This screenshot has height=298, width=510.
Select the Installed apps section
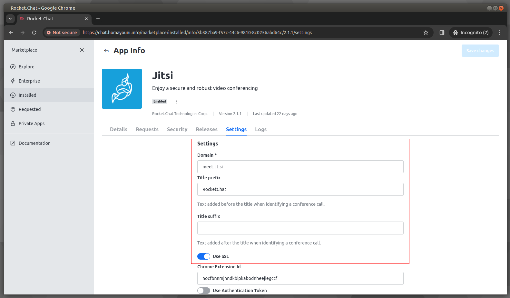tap(49, 95)
